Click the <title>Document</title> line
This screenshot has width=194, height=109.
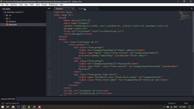pos(78,34)
